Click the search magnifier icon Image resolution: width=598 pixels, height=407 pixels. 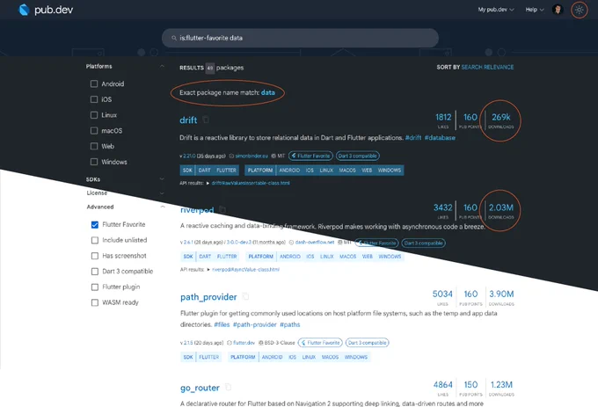(174, 38)
